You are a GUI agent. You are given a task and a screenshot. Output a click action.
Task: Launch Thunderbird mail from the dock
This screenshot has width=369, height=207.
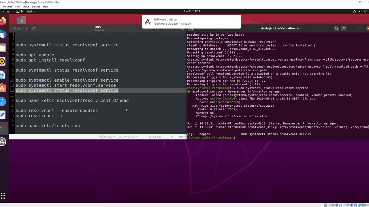tap(3, 34)
